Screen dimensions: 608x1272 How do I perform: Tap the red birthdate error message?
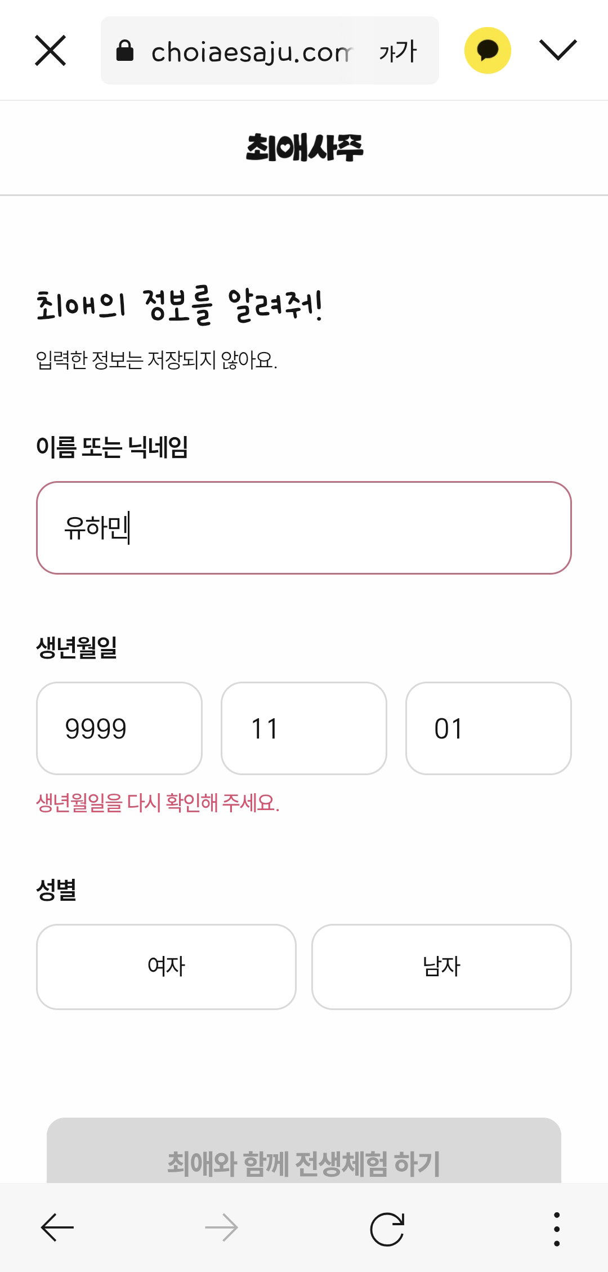(x=158, y=803)
